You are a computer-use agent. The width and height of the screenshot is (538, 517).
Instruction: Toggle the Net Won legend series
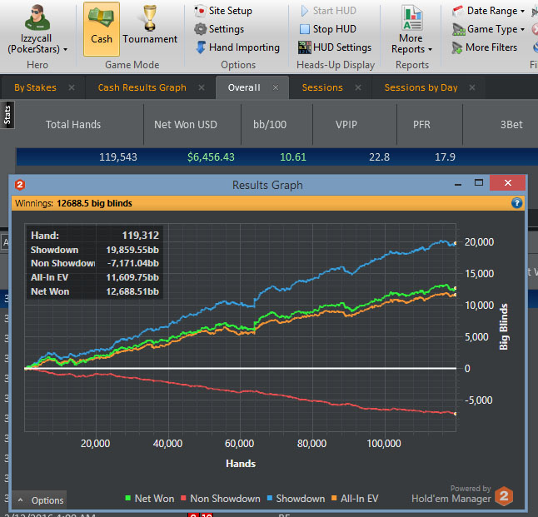pos(150,499)
